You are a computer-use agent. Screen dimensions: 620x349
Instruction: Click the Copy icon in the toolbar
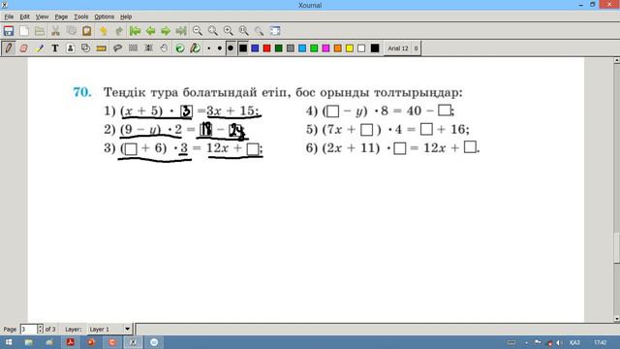click(x=71, y=31)
